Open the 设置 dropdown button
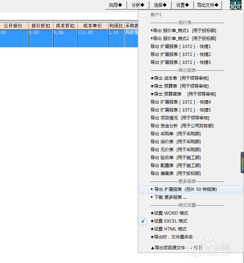Viewport: 244px width, 263px height. point(183,5)
